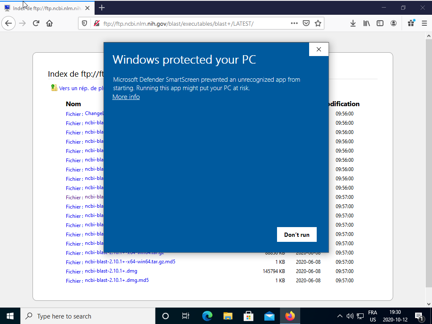Open Microsoft Store from taskbar
The height and width of the screenshot is (324, 432).
(248, 316)
